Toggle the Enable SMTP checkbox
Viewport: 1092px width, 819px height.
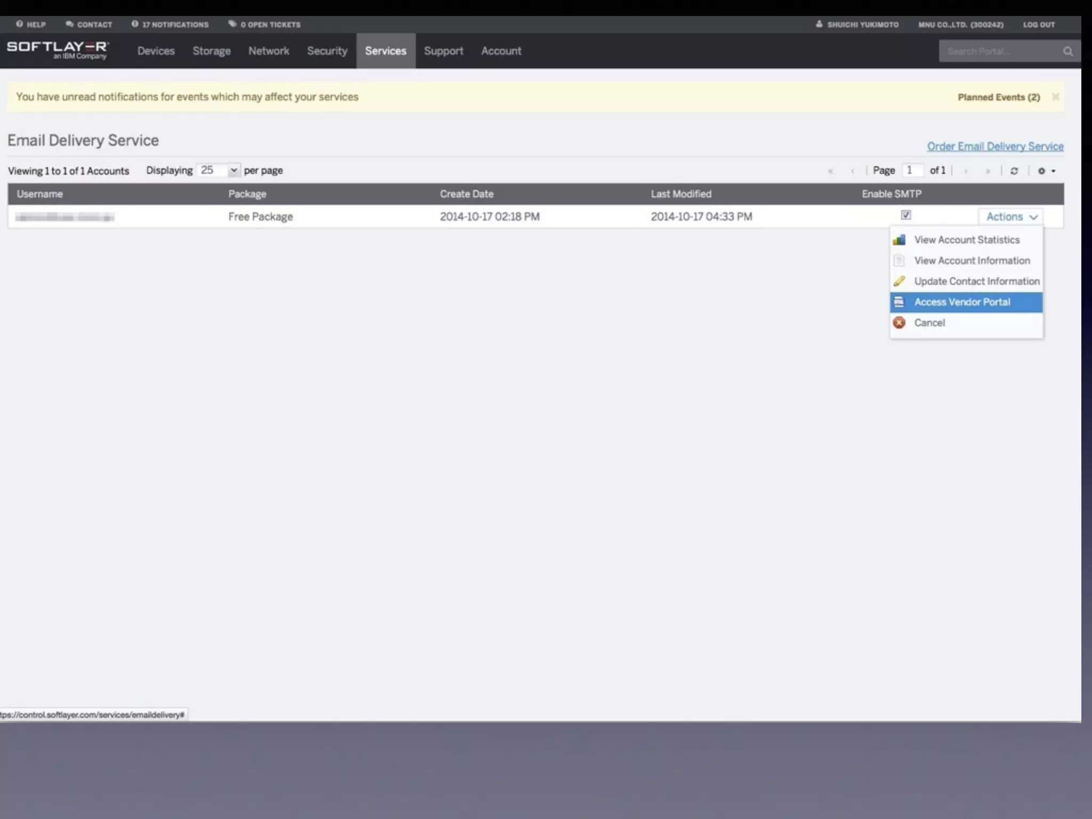pos(906,215)
